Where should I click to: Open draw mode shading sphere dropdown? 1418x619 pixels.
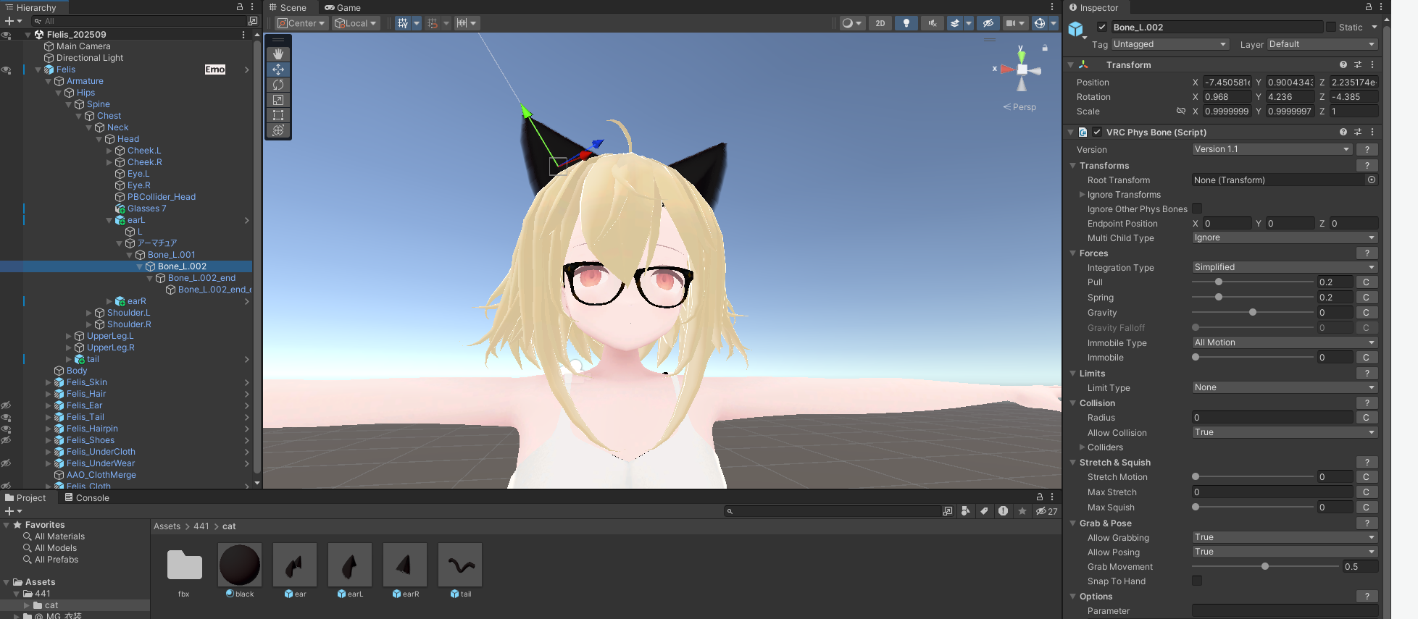[x=851, y=23]
